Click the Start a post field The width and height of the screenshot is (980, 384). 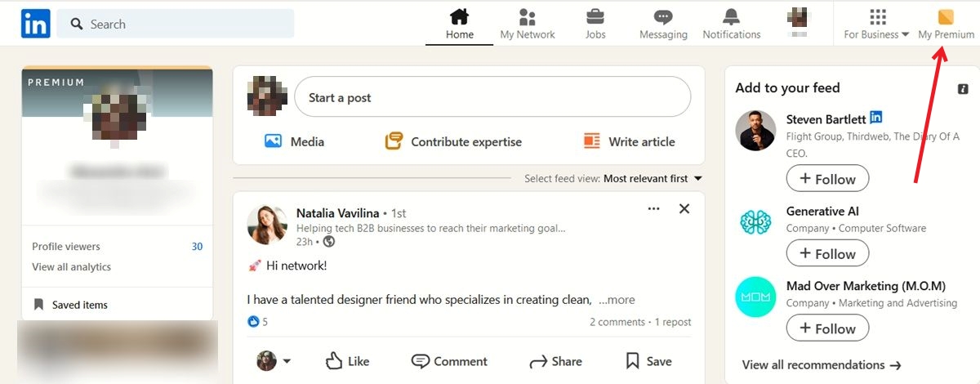point(492,98)
